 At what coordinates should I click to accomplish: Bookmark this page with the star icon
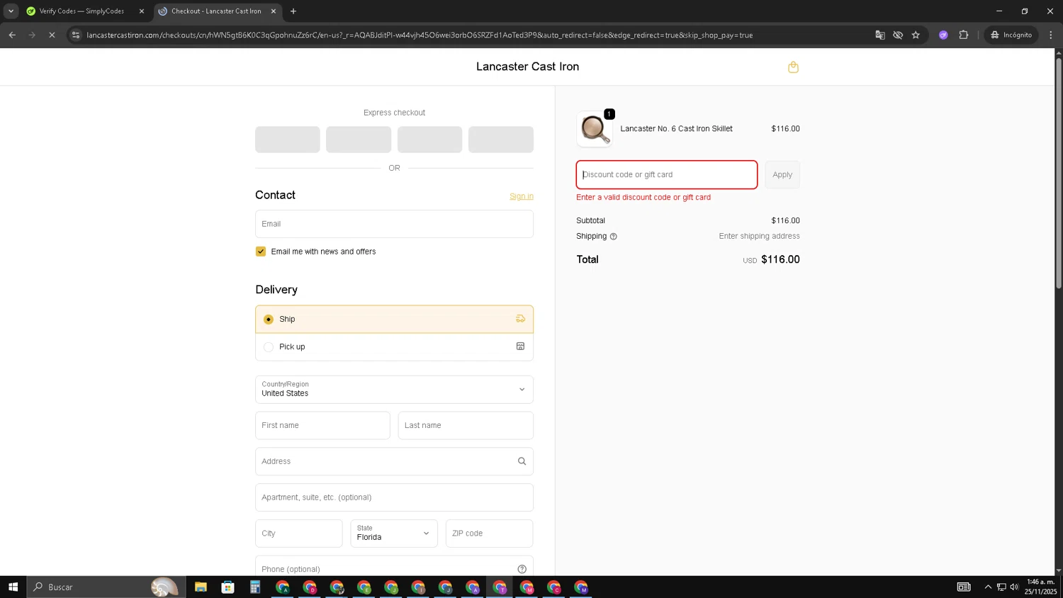coord(916,35)
